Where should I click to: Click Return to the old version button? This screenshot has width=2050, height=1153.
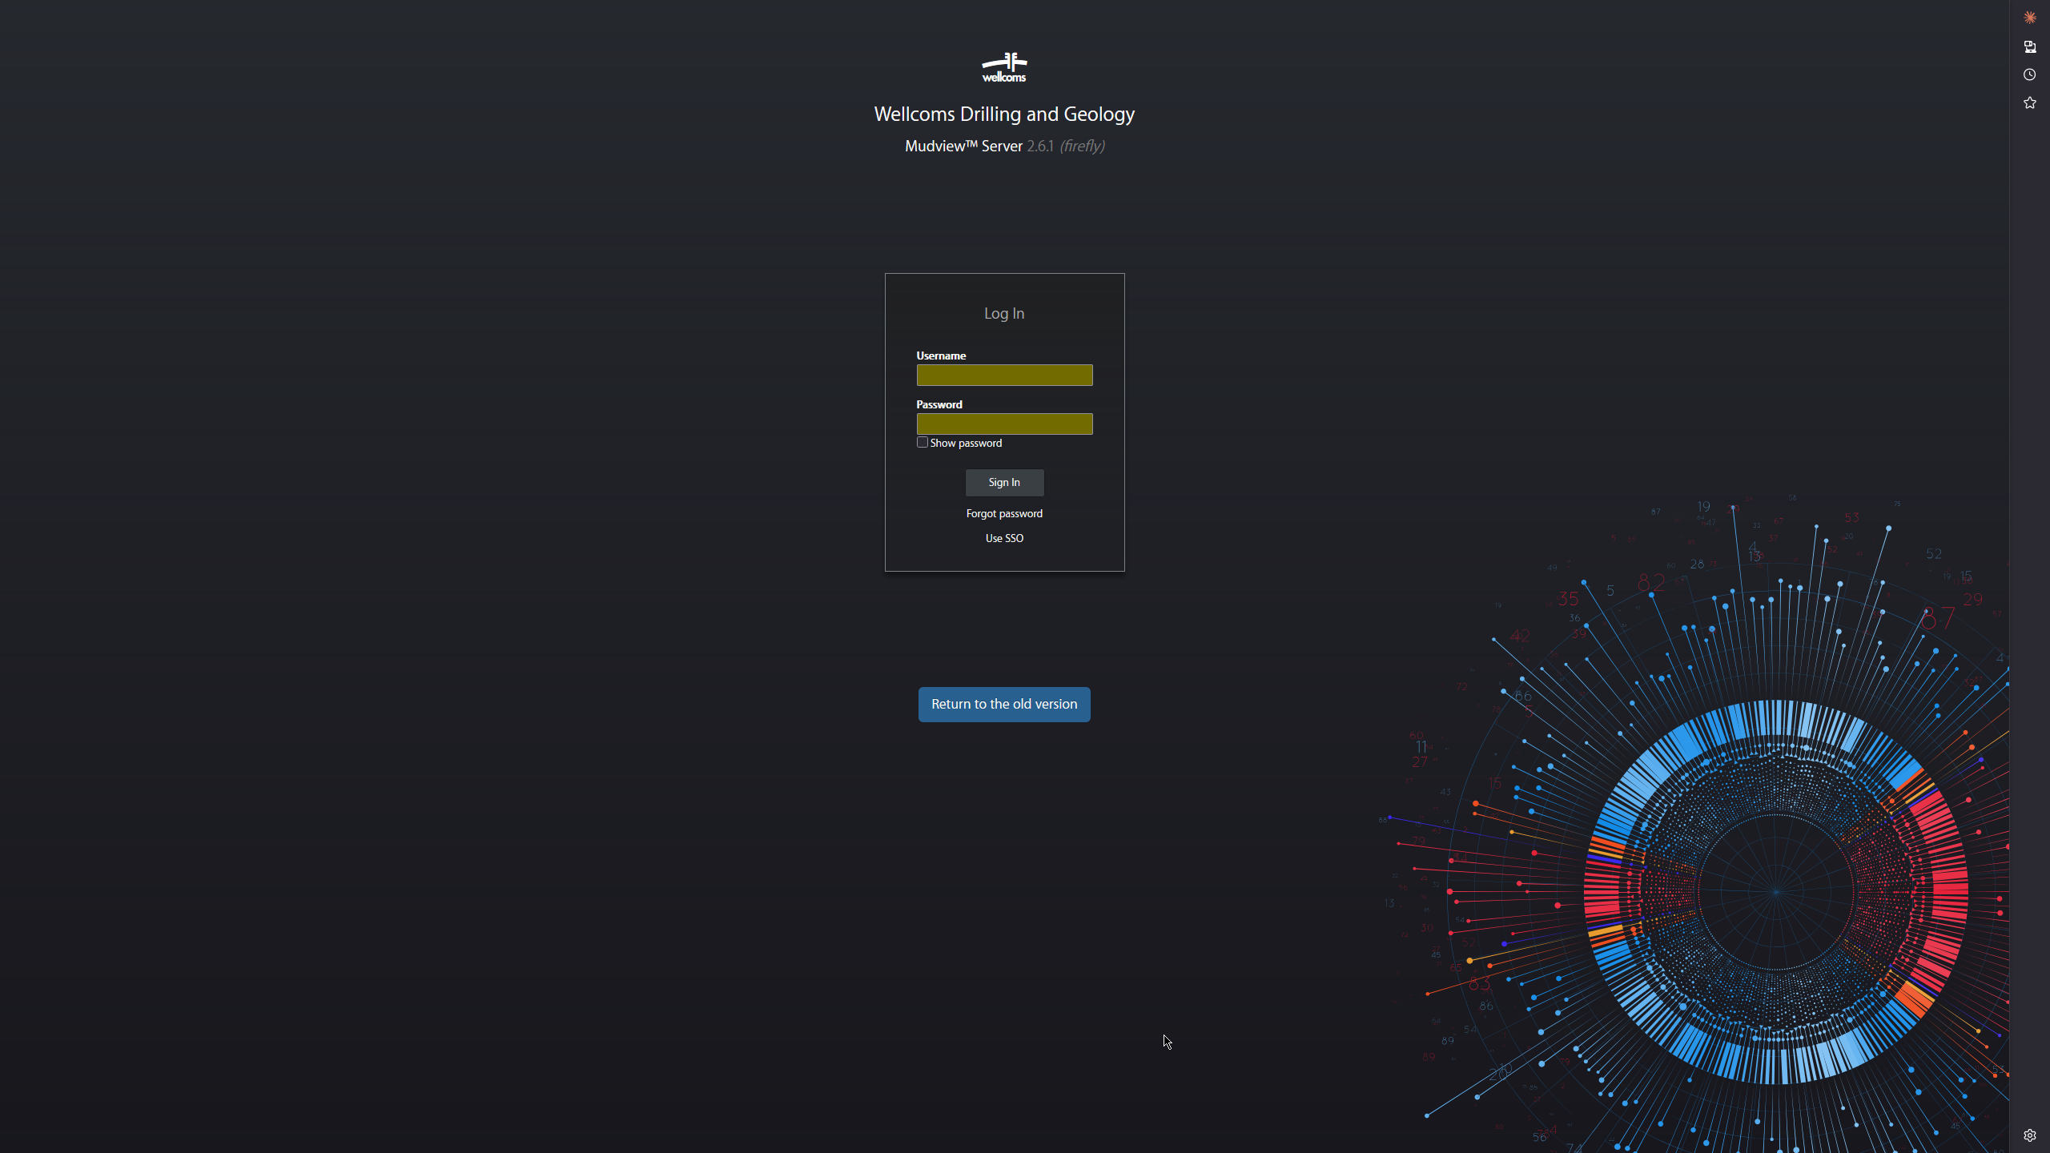coord(1004,705)
